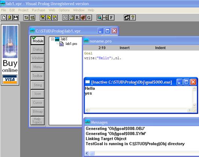This screenshot has width=199, height=157.
Task: Select the lab1 project root node
Action: [x=64, y=39]
